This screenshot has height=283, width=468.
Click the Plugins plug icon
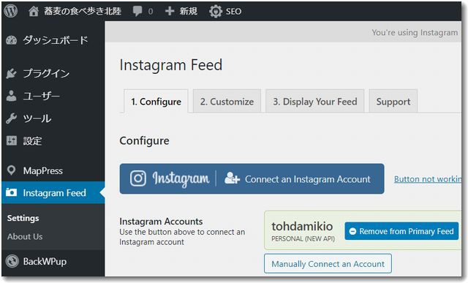pyautogui.click(x=12, y=73)
